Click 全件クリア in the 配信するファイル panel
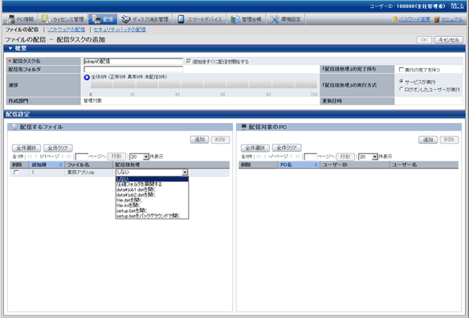Image resolution: width=469 pixels, height=318 pixels. tap(58, 148)
